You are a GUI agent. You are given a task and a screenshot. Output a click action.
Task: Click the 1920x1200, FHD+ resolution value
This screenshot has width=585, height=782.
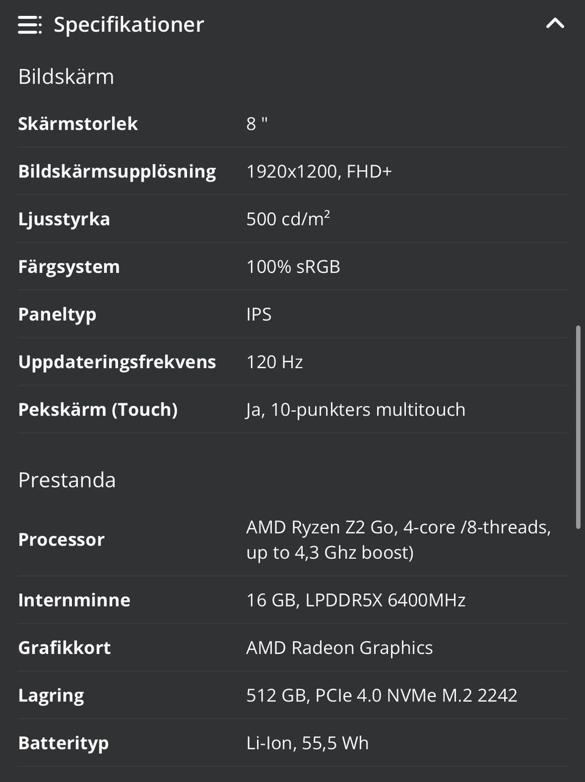point(319,171)
